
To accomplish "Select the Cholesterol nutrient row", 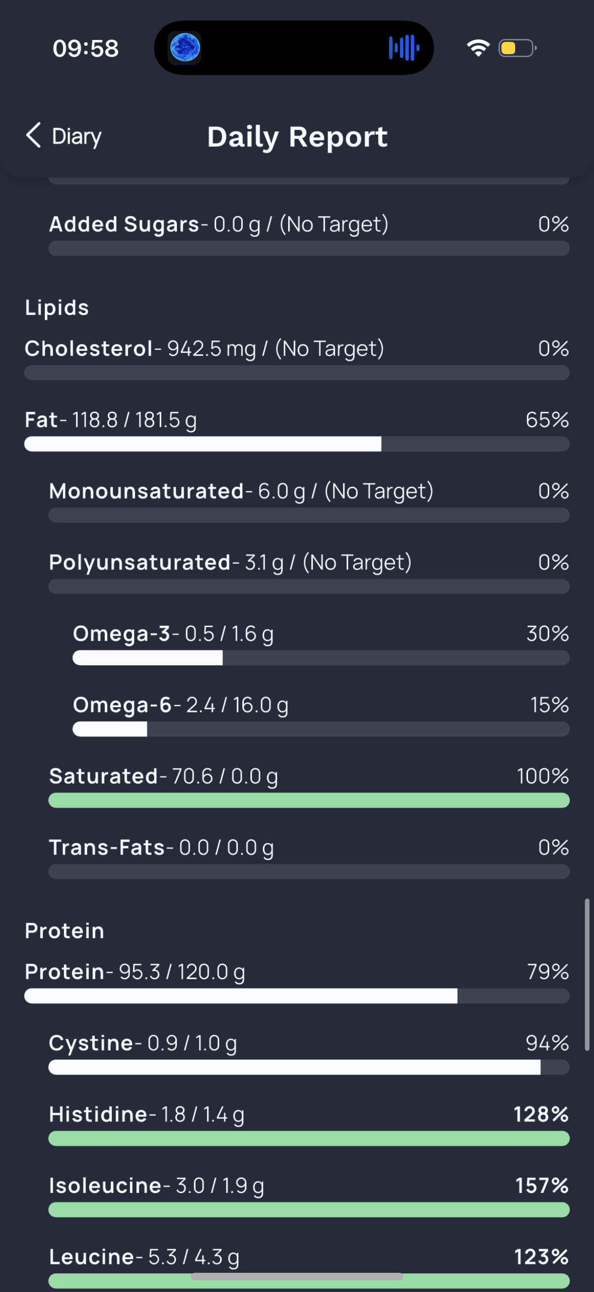I will coord(297,359).
